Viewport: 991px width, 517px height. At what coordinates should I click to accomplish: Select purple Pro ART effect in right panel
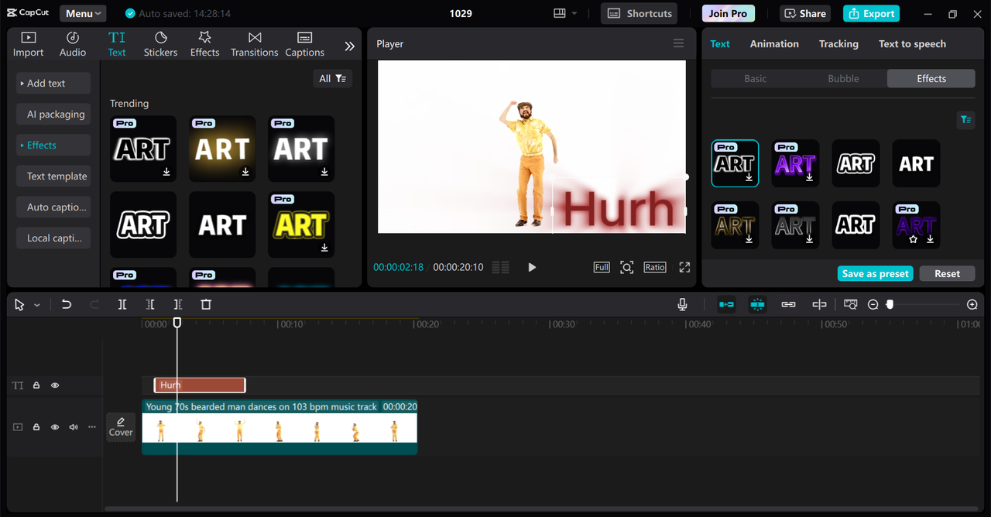pos(795,163)
